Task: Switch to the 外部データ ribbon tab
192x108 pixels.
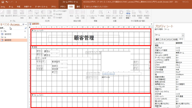Action: coord(28,7)
